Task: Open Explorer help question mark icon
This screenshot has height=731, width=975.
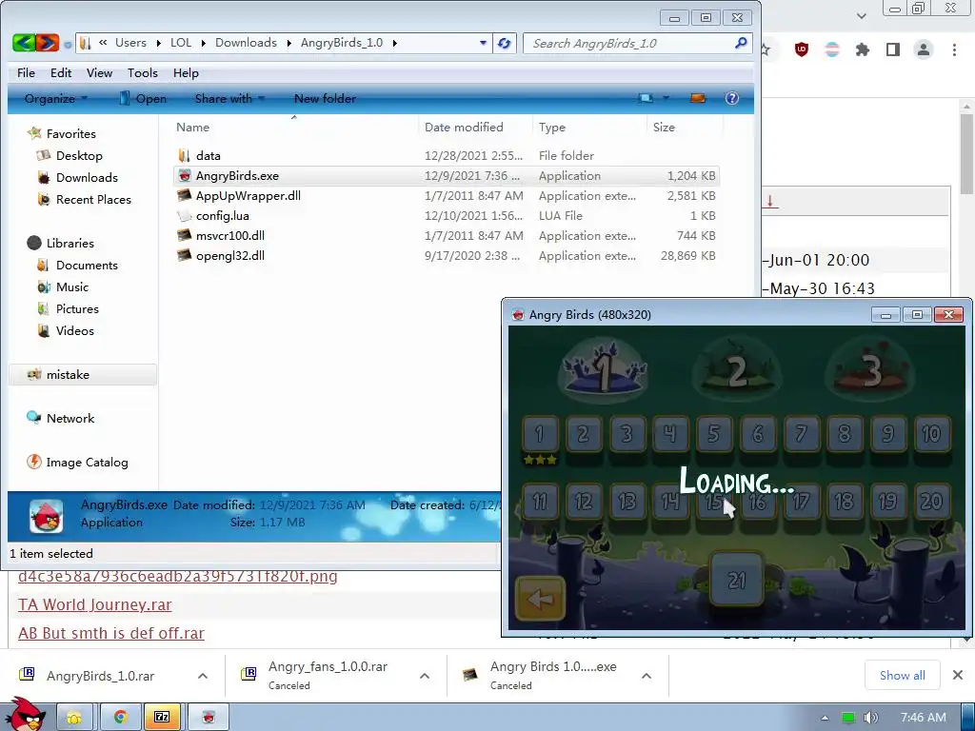Action: click(x=732, y=98)
